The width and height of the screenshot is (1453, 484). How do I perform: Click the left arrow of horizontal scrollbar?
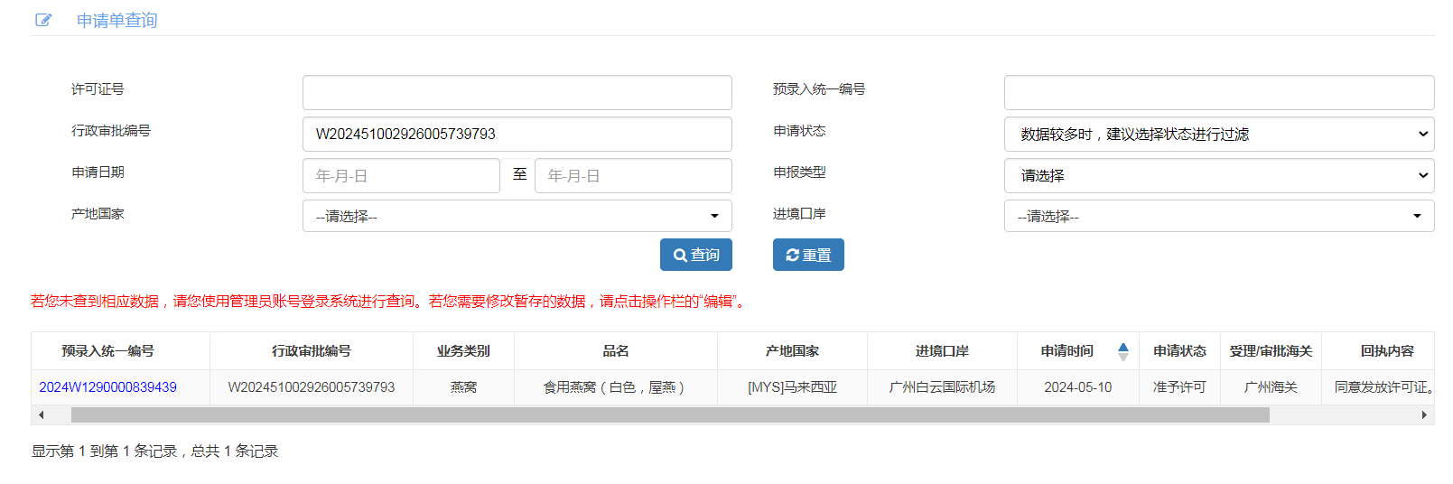(x=41, y=415)
